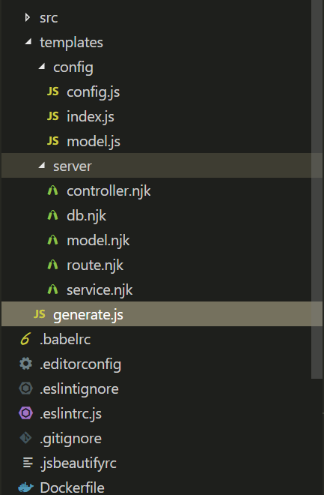Viewport: 324px width, 495px height.
Task: Select the server folder label
Action: (x=73, y=166)
